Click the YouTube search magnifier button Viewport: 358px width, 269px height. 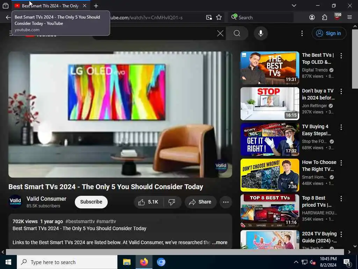click(x=237, y=33)
